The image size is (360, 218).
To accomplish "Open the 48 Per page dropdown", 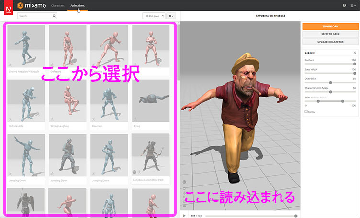I will [154, 16].
